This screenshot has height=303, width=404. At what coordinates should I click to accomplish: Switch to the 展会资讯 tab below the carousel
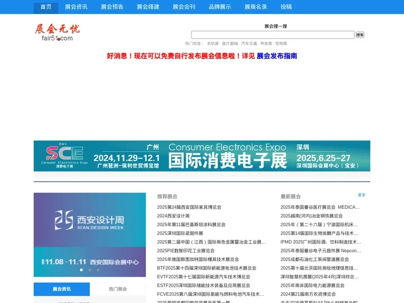pyautogui.click(x=62, y=289)
